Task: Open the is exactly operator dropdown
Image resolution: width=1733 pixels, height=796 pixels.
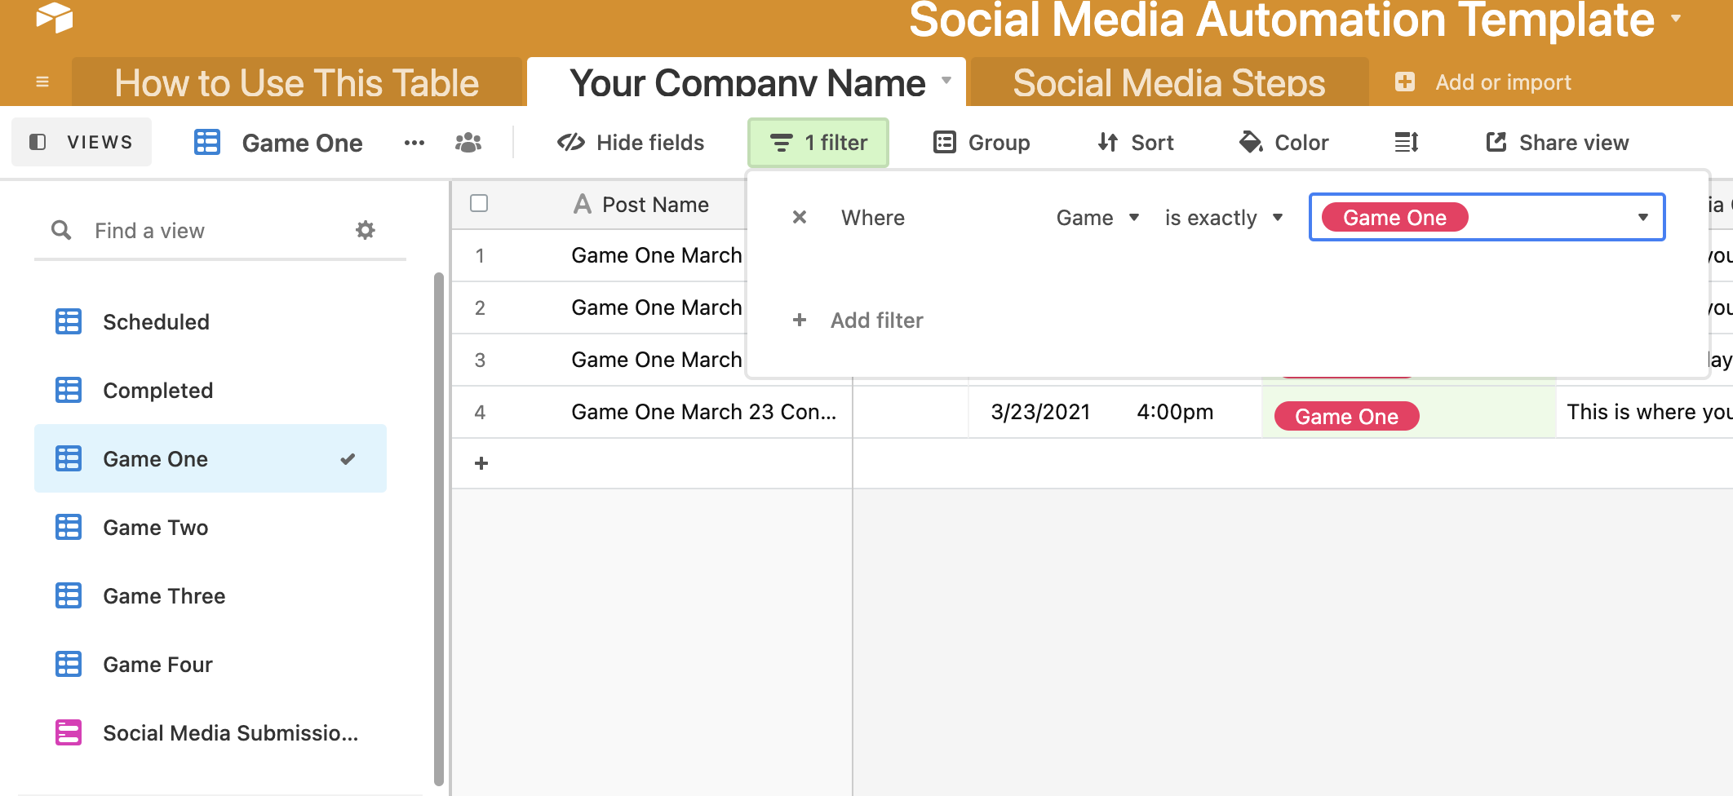Action: coord(1224,218)
